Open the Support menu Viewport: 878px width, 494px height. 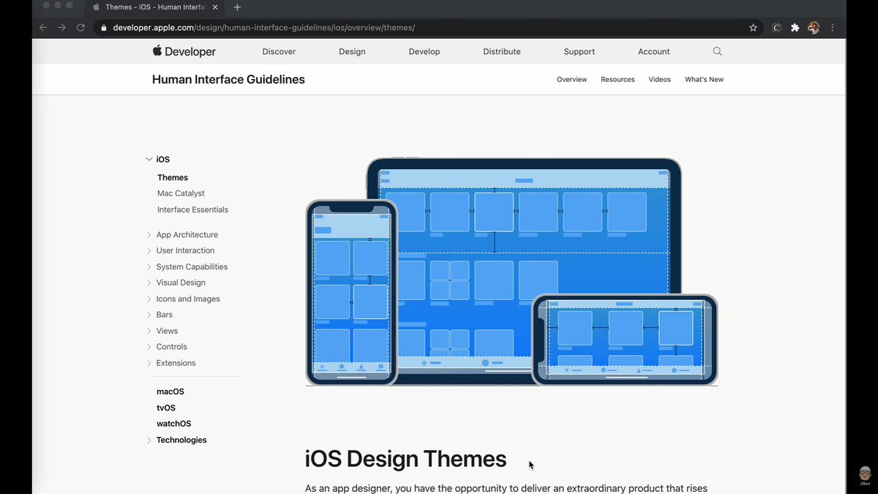(x=579, y=52)
